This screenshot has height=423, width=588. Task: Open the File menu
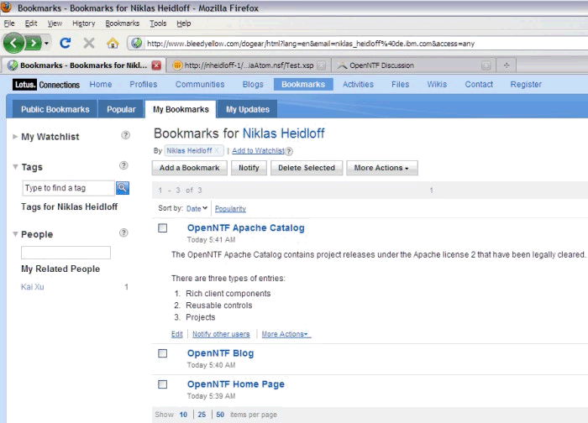(x=9, y=23)
